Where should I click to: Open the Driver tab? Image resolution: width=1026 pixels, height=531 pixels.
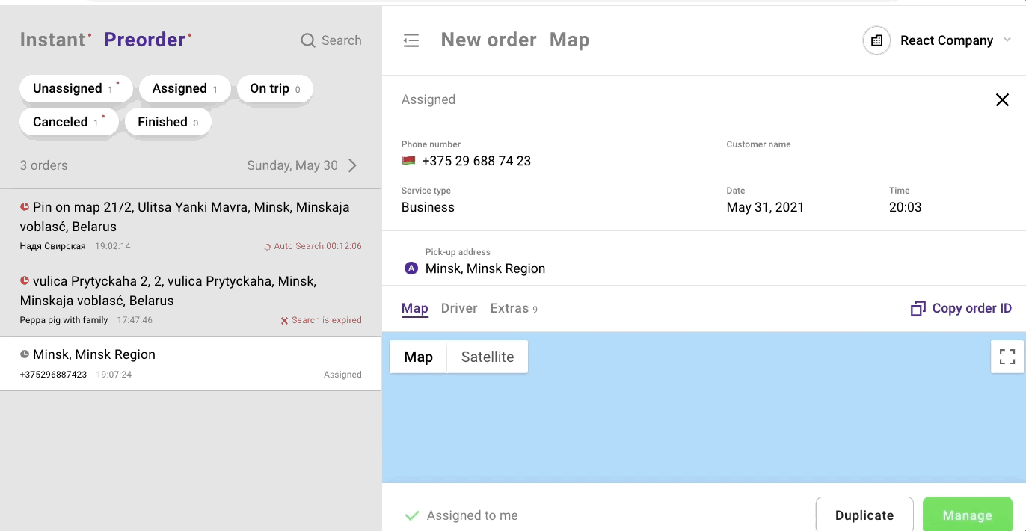(459, 308)
